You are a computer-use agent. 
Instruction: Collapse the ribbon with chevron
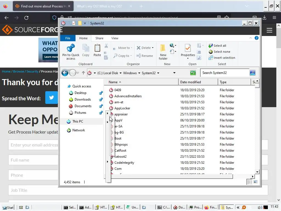click(x=251, y=38)
